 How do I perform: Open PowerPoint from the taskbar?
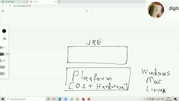[x=89, y=99]
